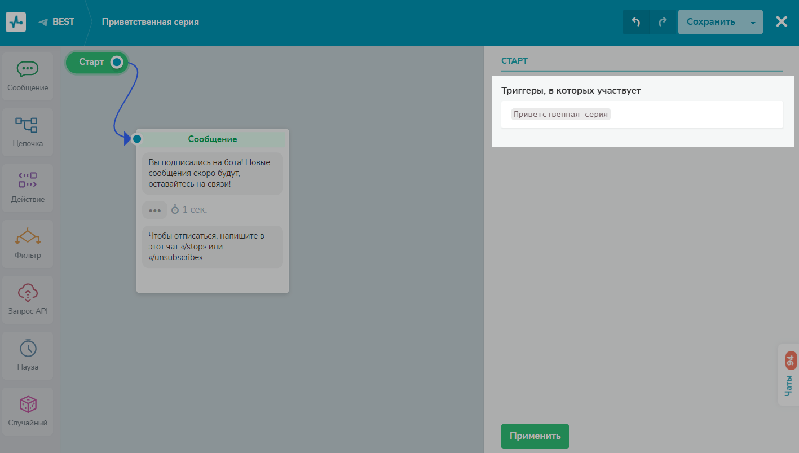
Task: Click the pulse logo icon in header
Action: 16,22
